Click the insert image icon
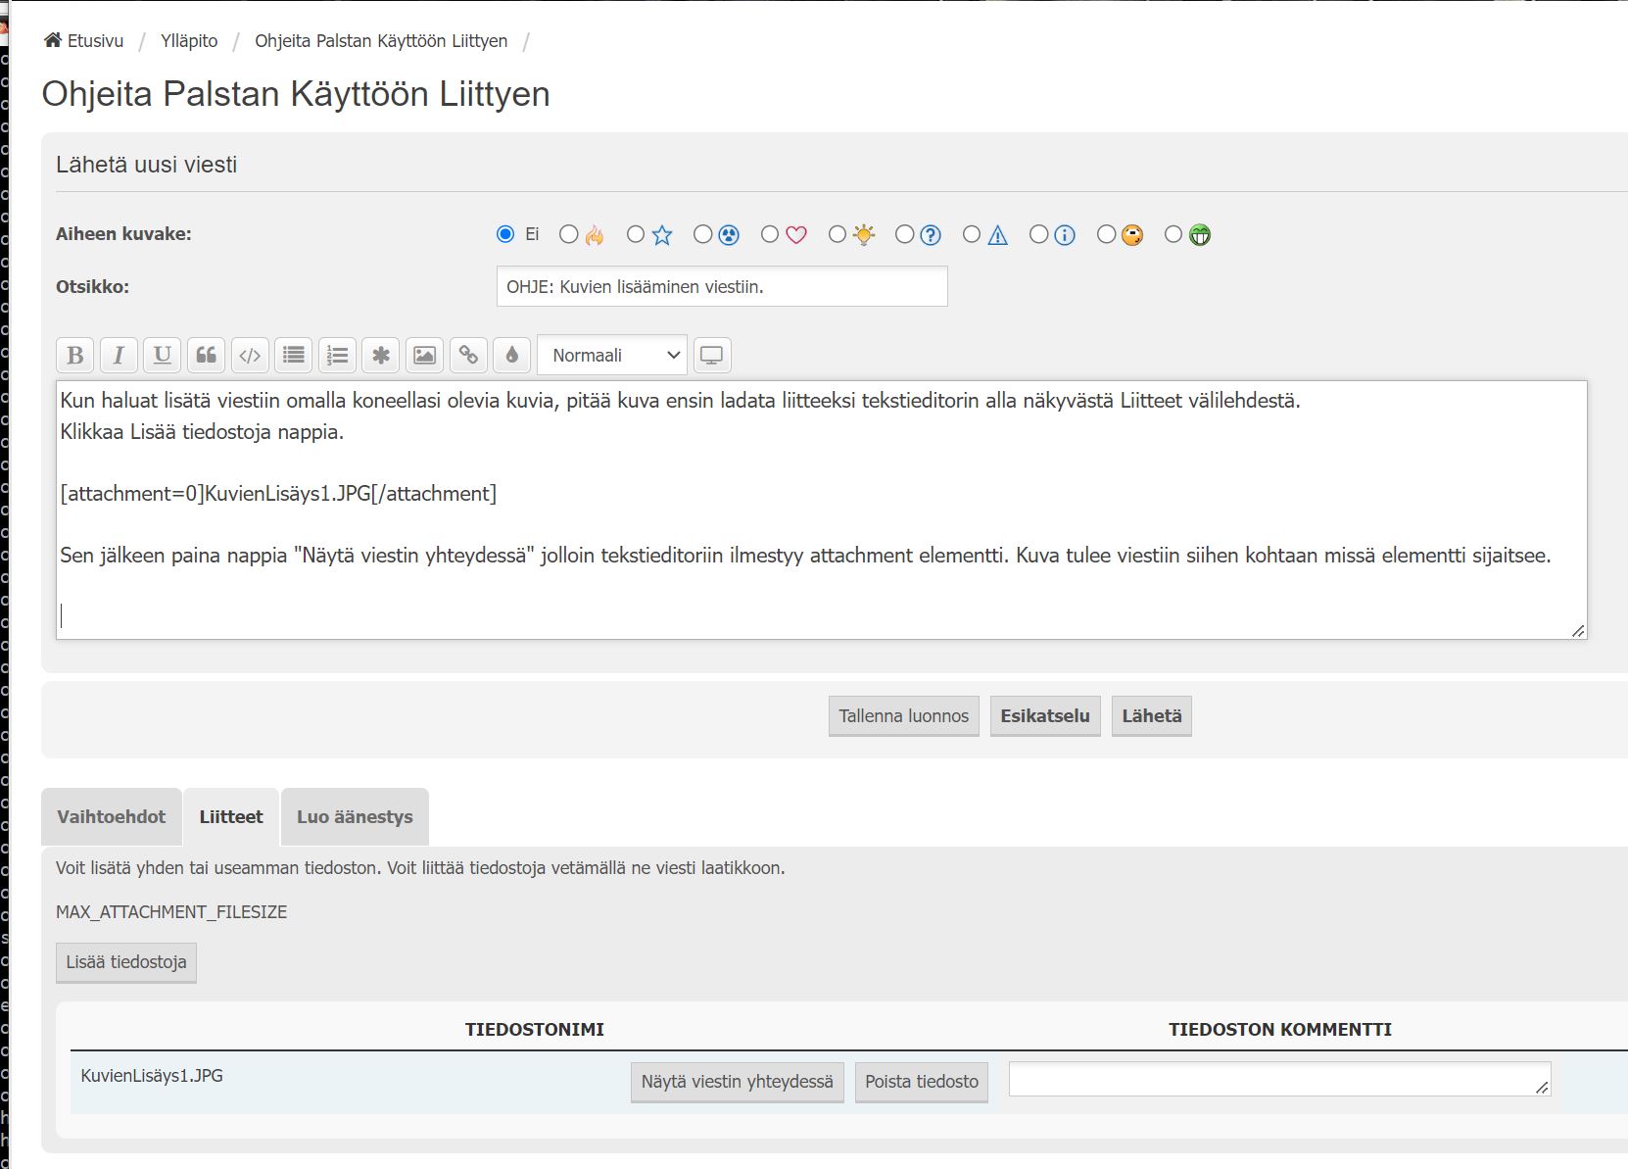1628x1169 pixels. (424, 356)
